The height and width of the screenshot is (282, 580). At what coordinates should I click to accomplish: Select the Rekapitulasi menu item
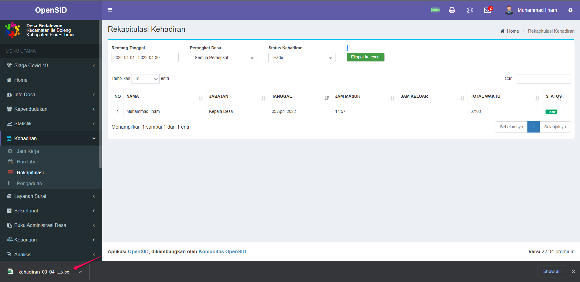[30, 172]
